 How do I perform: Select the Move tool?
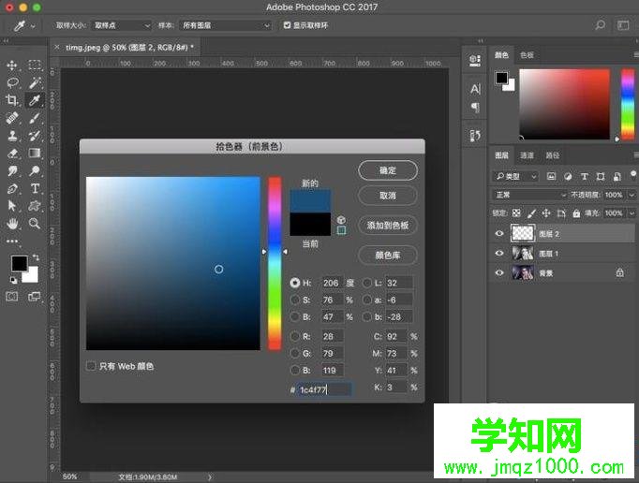pos(12,66)
